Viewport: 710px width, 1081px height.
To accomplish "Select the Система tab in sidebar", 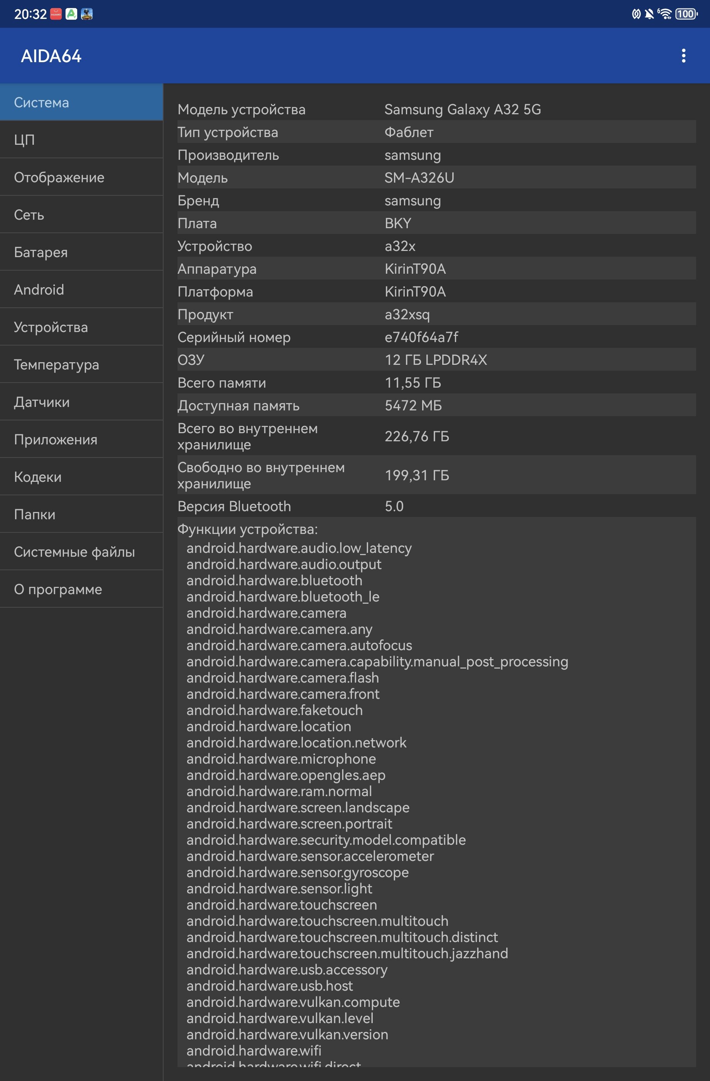I will tap(82, 102).
